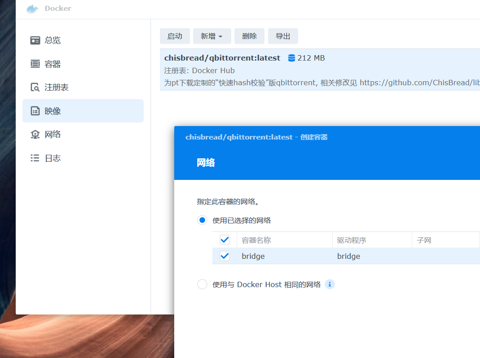
Task: Select 使用已选择的网络 radio button
Action: click(x=202, y=220)
